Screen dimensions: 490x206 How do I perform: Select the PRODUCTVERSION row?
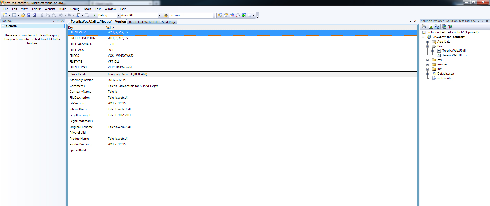242,38
